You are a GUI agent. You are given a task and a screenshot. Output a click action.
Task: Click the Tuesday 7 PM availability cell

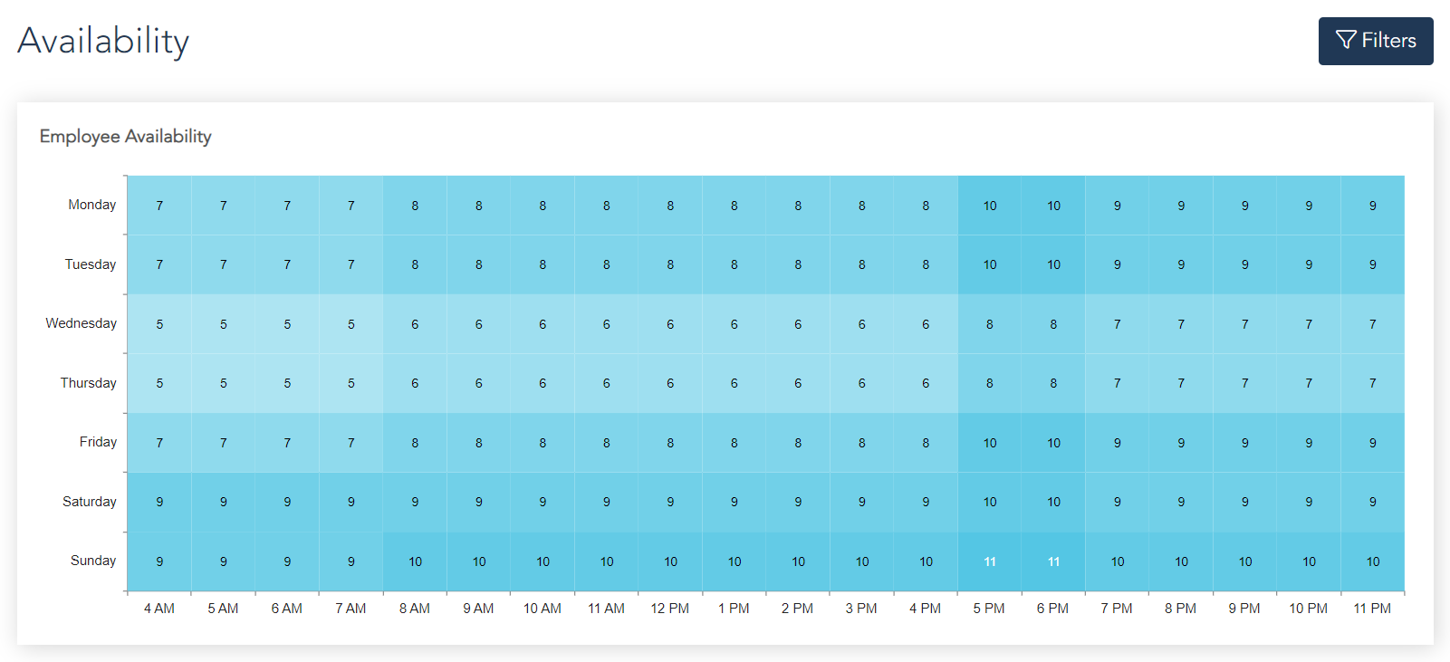[1117, 264]
